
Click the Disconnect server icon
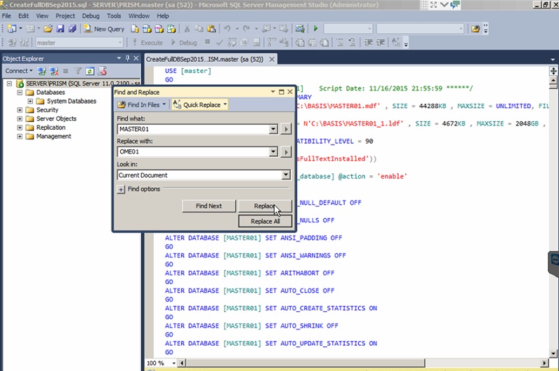[54, 72]
